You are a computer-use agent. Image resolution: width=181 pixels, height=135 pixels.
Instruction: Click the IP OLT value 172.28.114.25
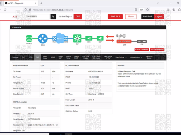point(94,77)
